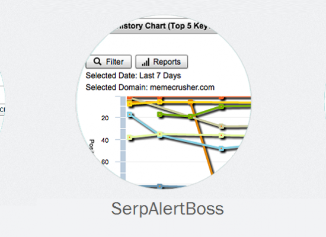The width and height of the screenshot is (326, 237).
Task: Click the Filter button
Action: coord(108,62)
